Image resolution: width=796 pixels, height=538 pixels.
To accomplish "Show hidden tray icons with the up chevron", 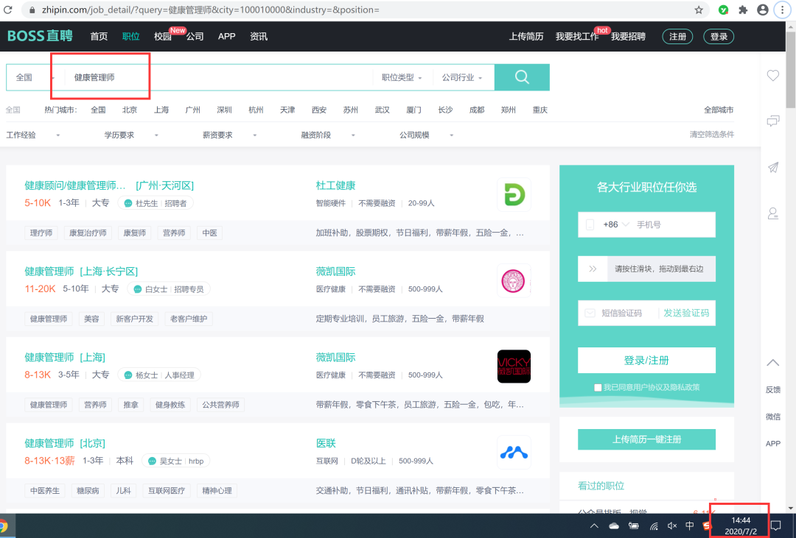I will pos(594,525).
